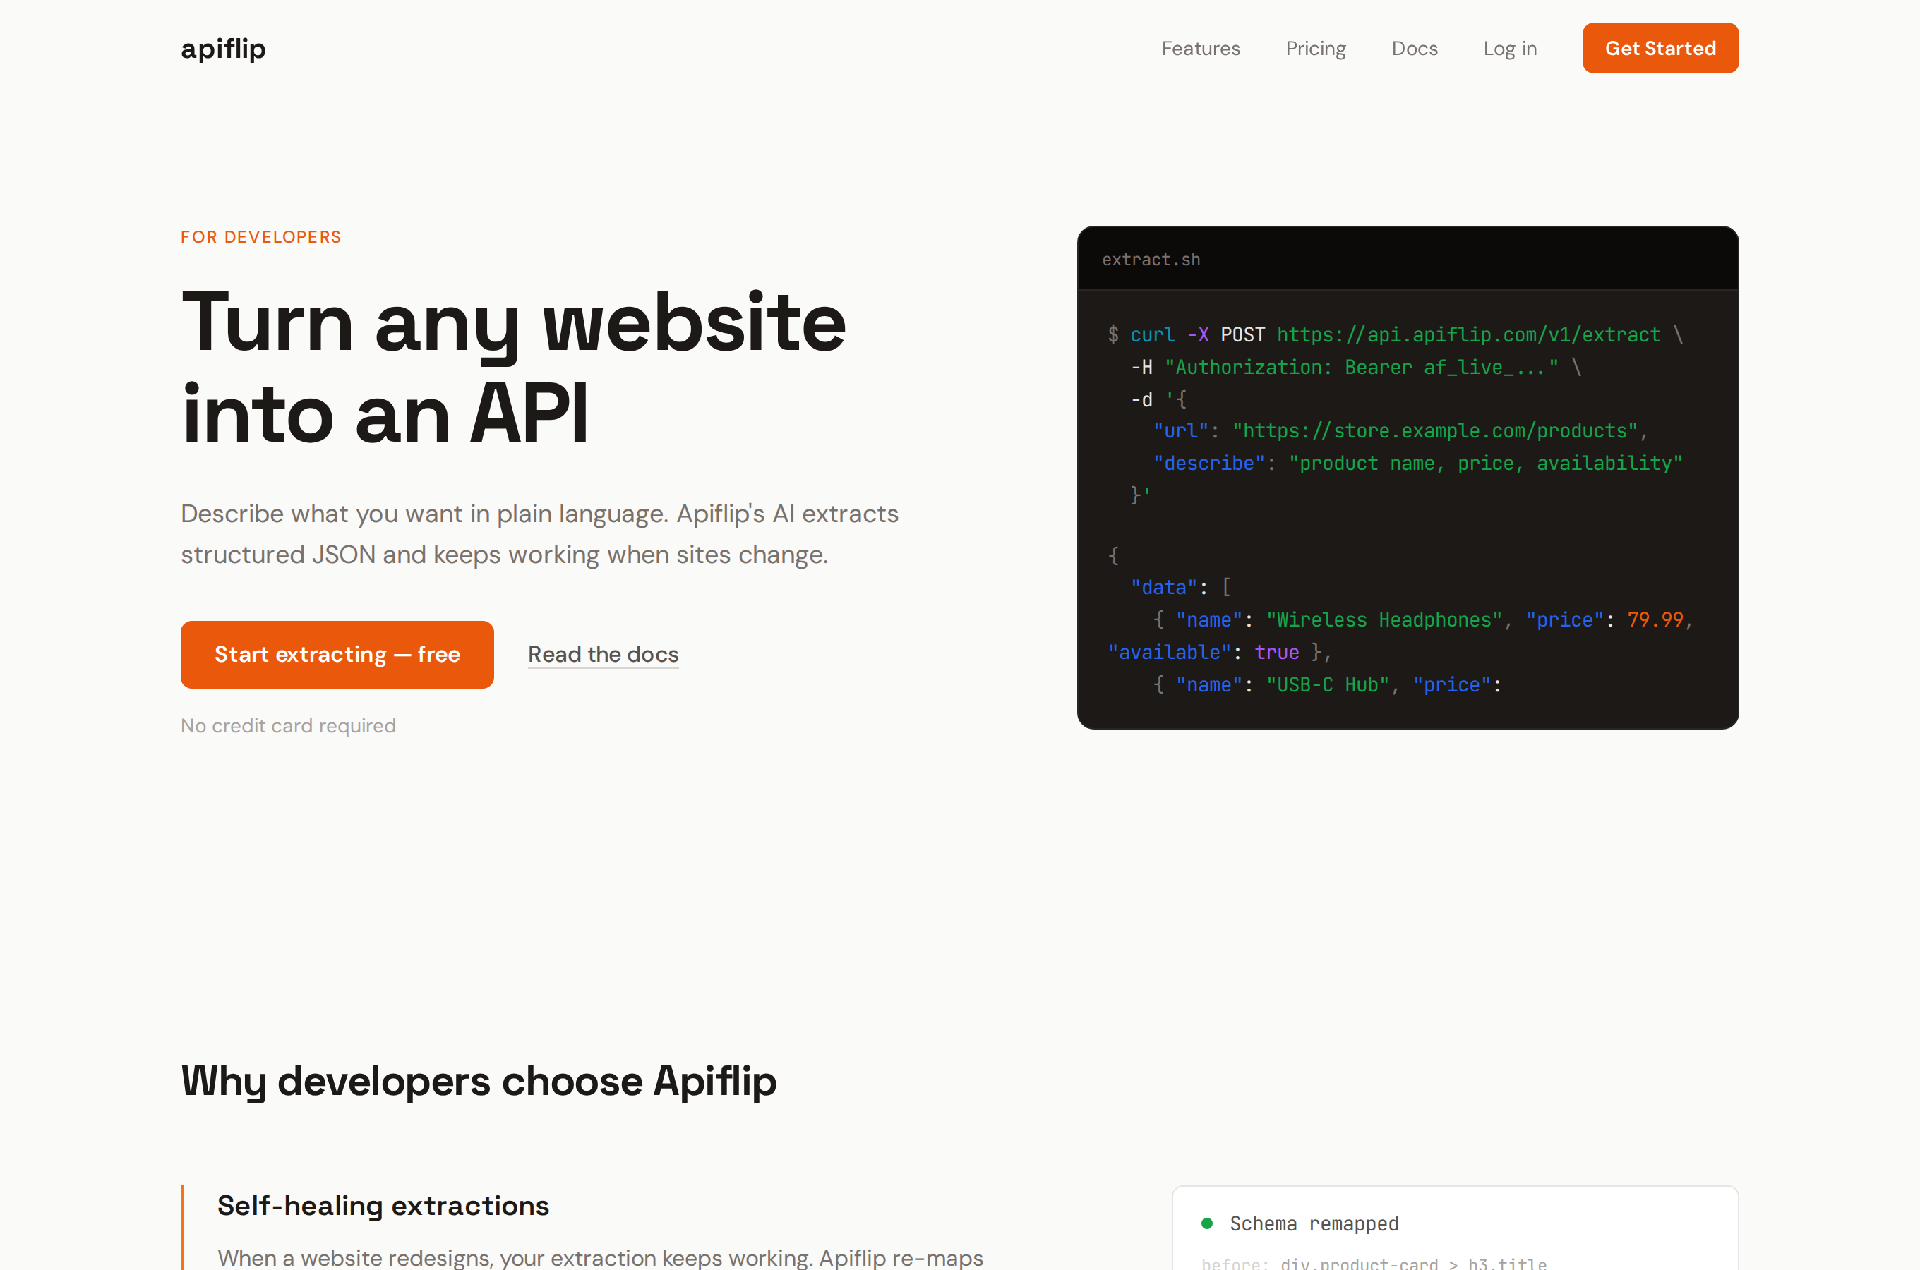The image size is (1920, 1270).
Task: Click the "data" key in response
Action: [x=1163, y=587]
